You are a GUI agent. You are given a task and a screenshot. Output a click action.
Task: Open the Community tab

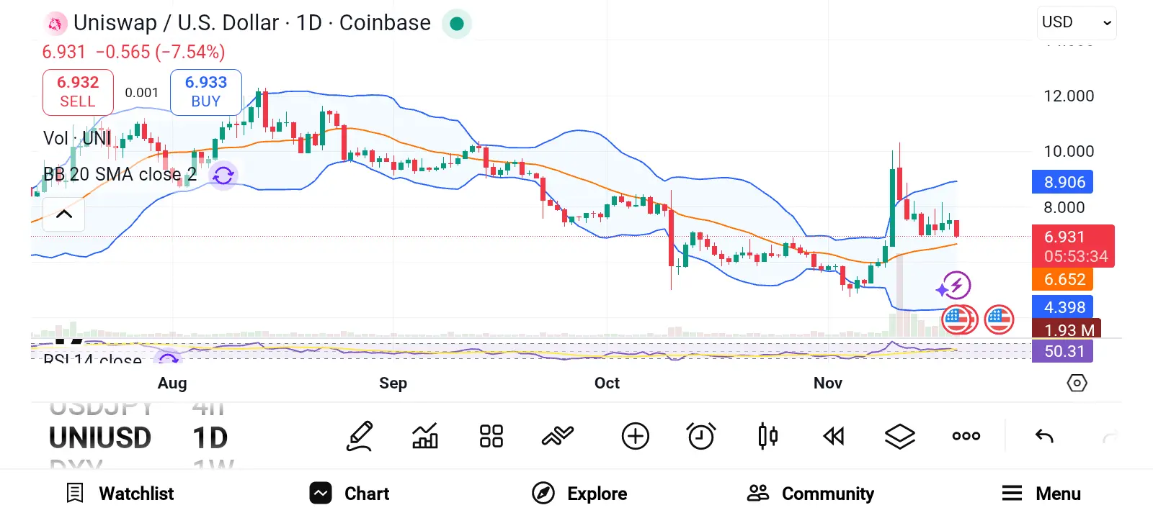point(811,494)
